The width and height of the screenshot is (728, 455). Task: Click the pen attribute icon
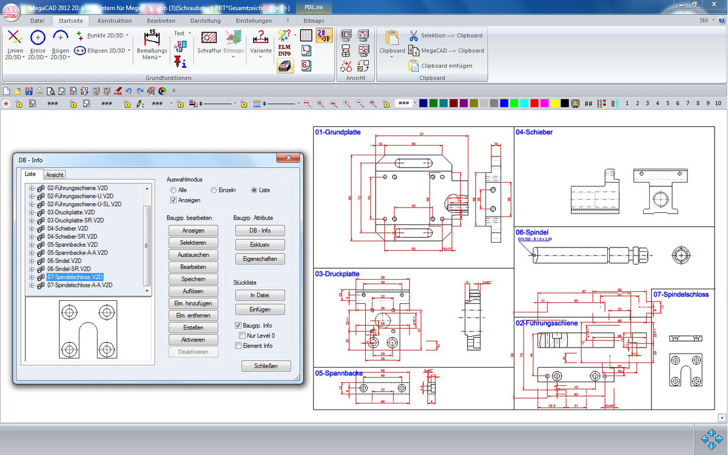point(140,104)
